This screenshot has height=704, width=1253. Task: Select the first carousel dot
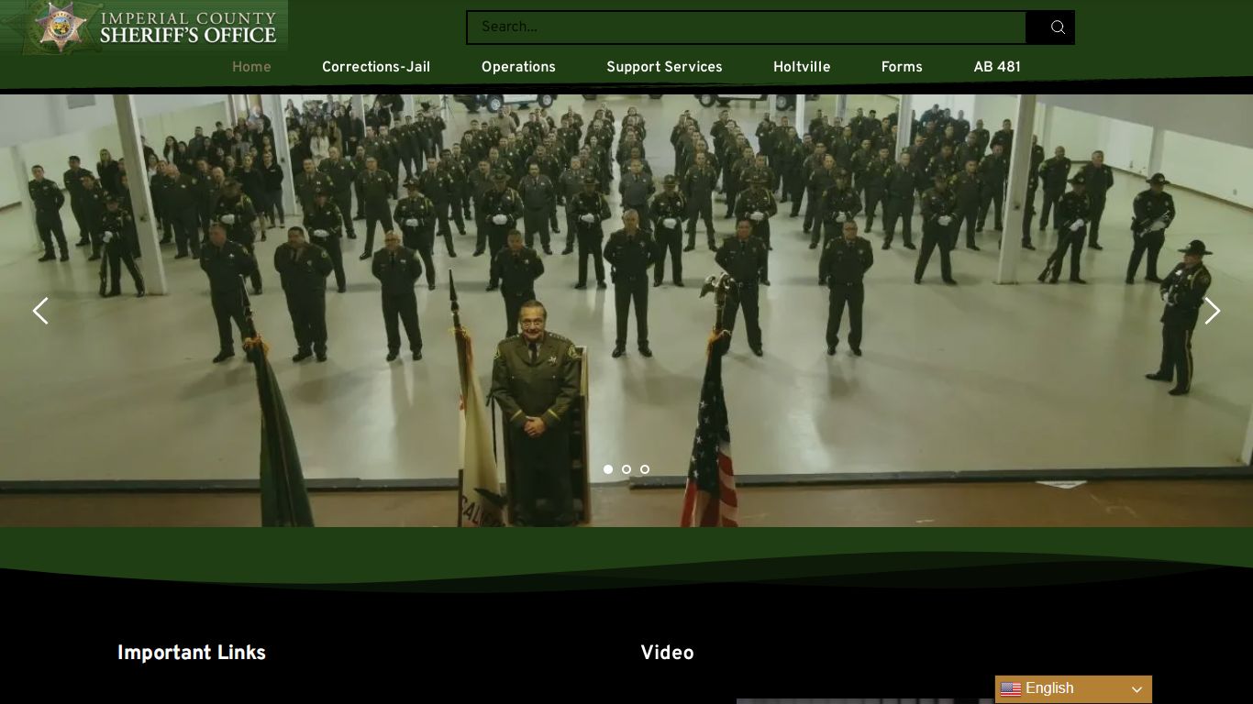click(608, 469)
